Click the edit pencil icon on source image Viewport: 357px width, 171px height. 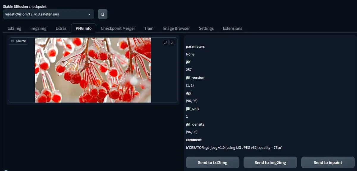tap(166, 42)
